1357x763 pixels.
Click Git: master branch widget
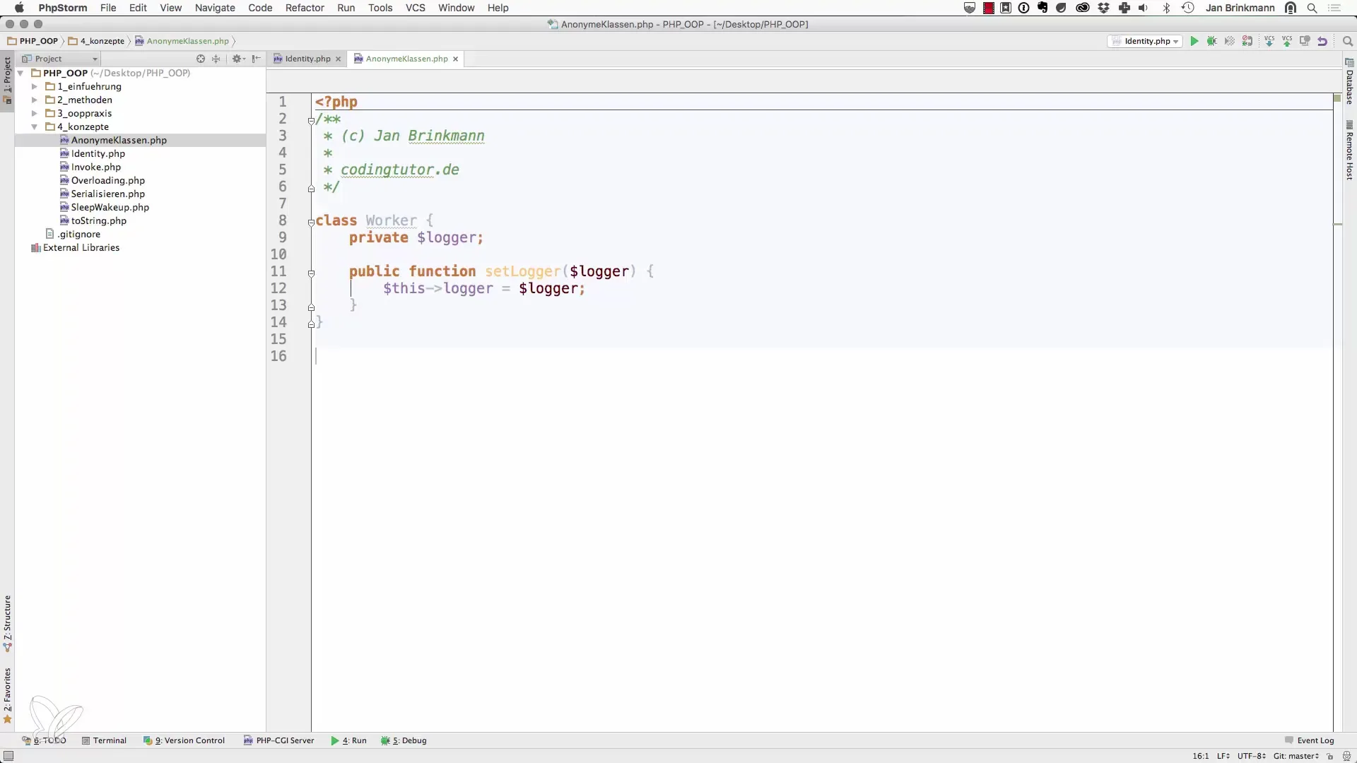[1296, 756]
